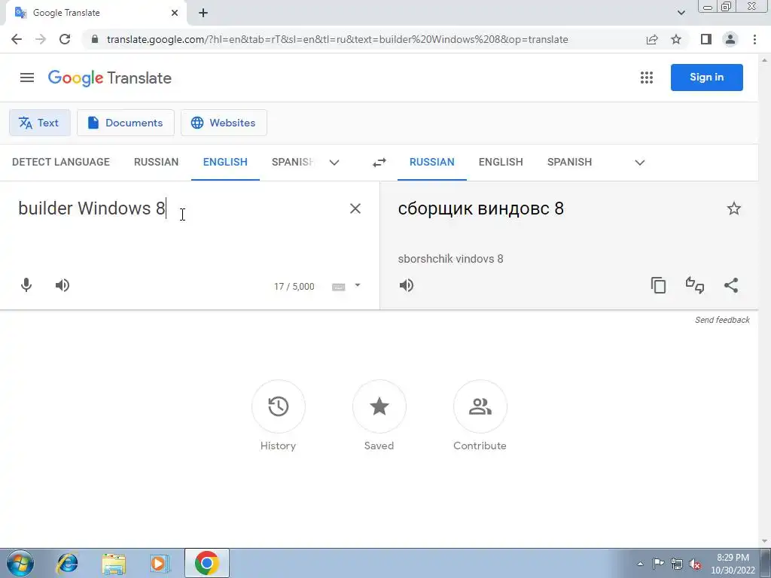Listen to the English source text
The image size is (771, 578).
(62, 285)
